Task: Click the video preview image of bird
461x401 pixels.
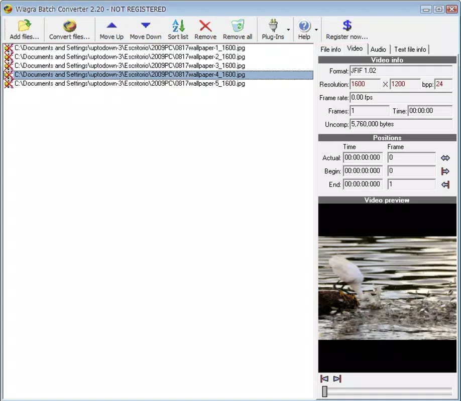Action: 387,288
